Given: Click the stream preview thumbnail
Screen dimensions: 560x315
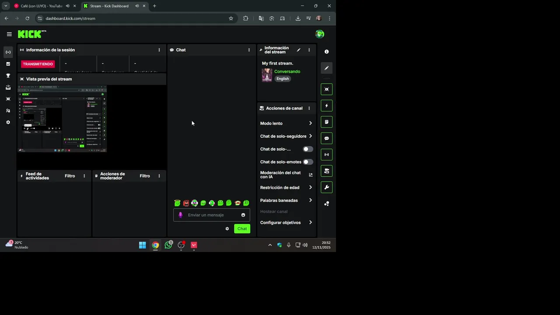Looking at the screenshot, I should pyautogui.click(x=62, y=119).
